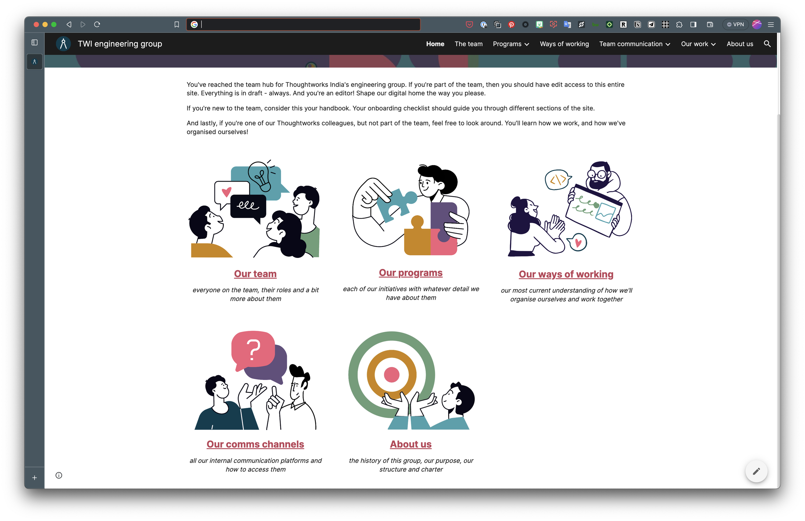
Task: Select the TWI site tab in sidebar
Action: (x=34, y=62)
